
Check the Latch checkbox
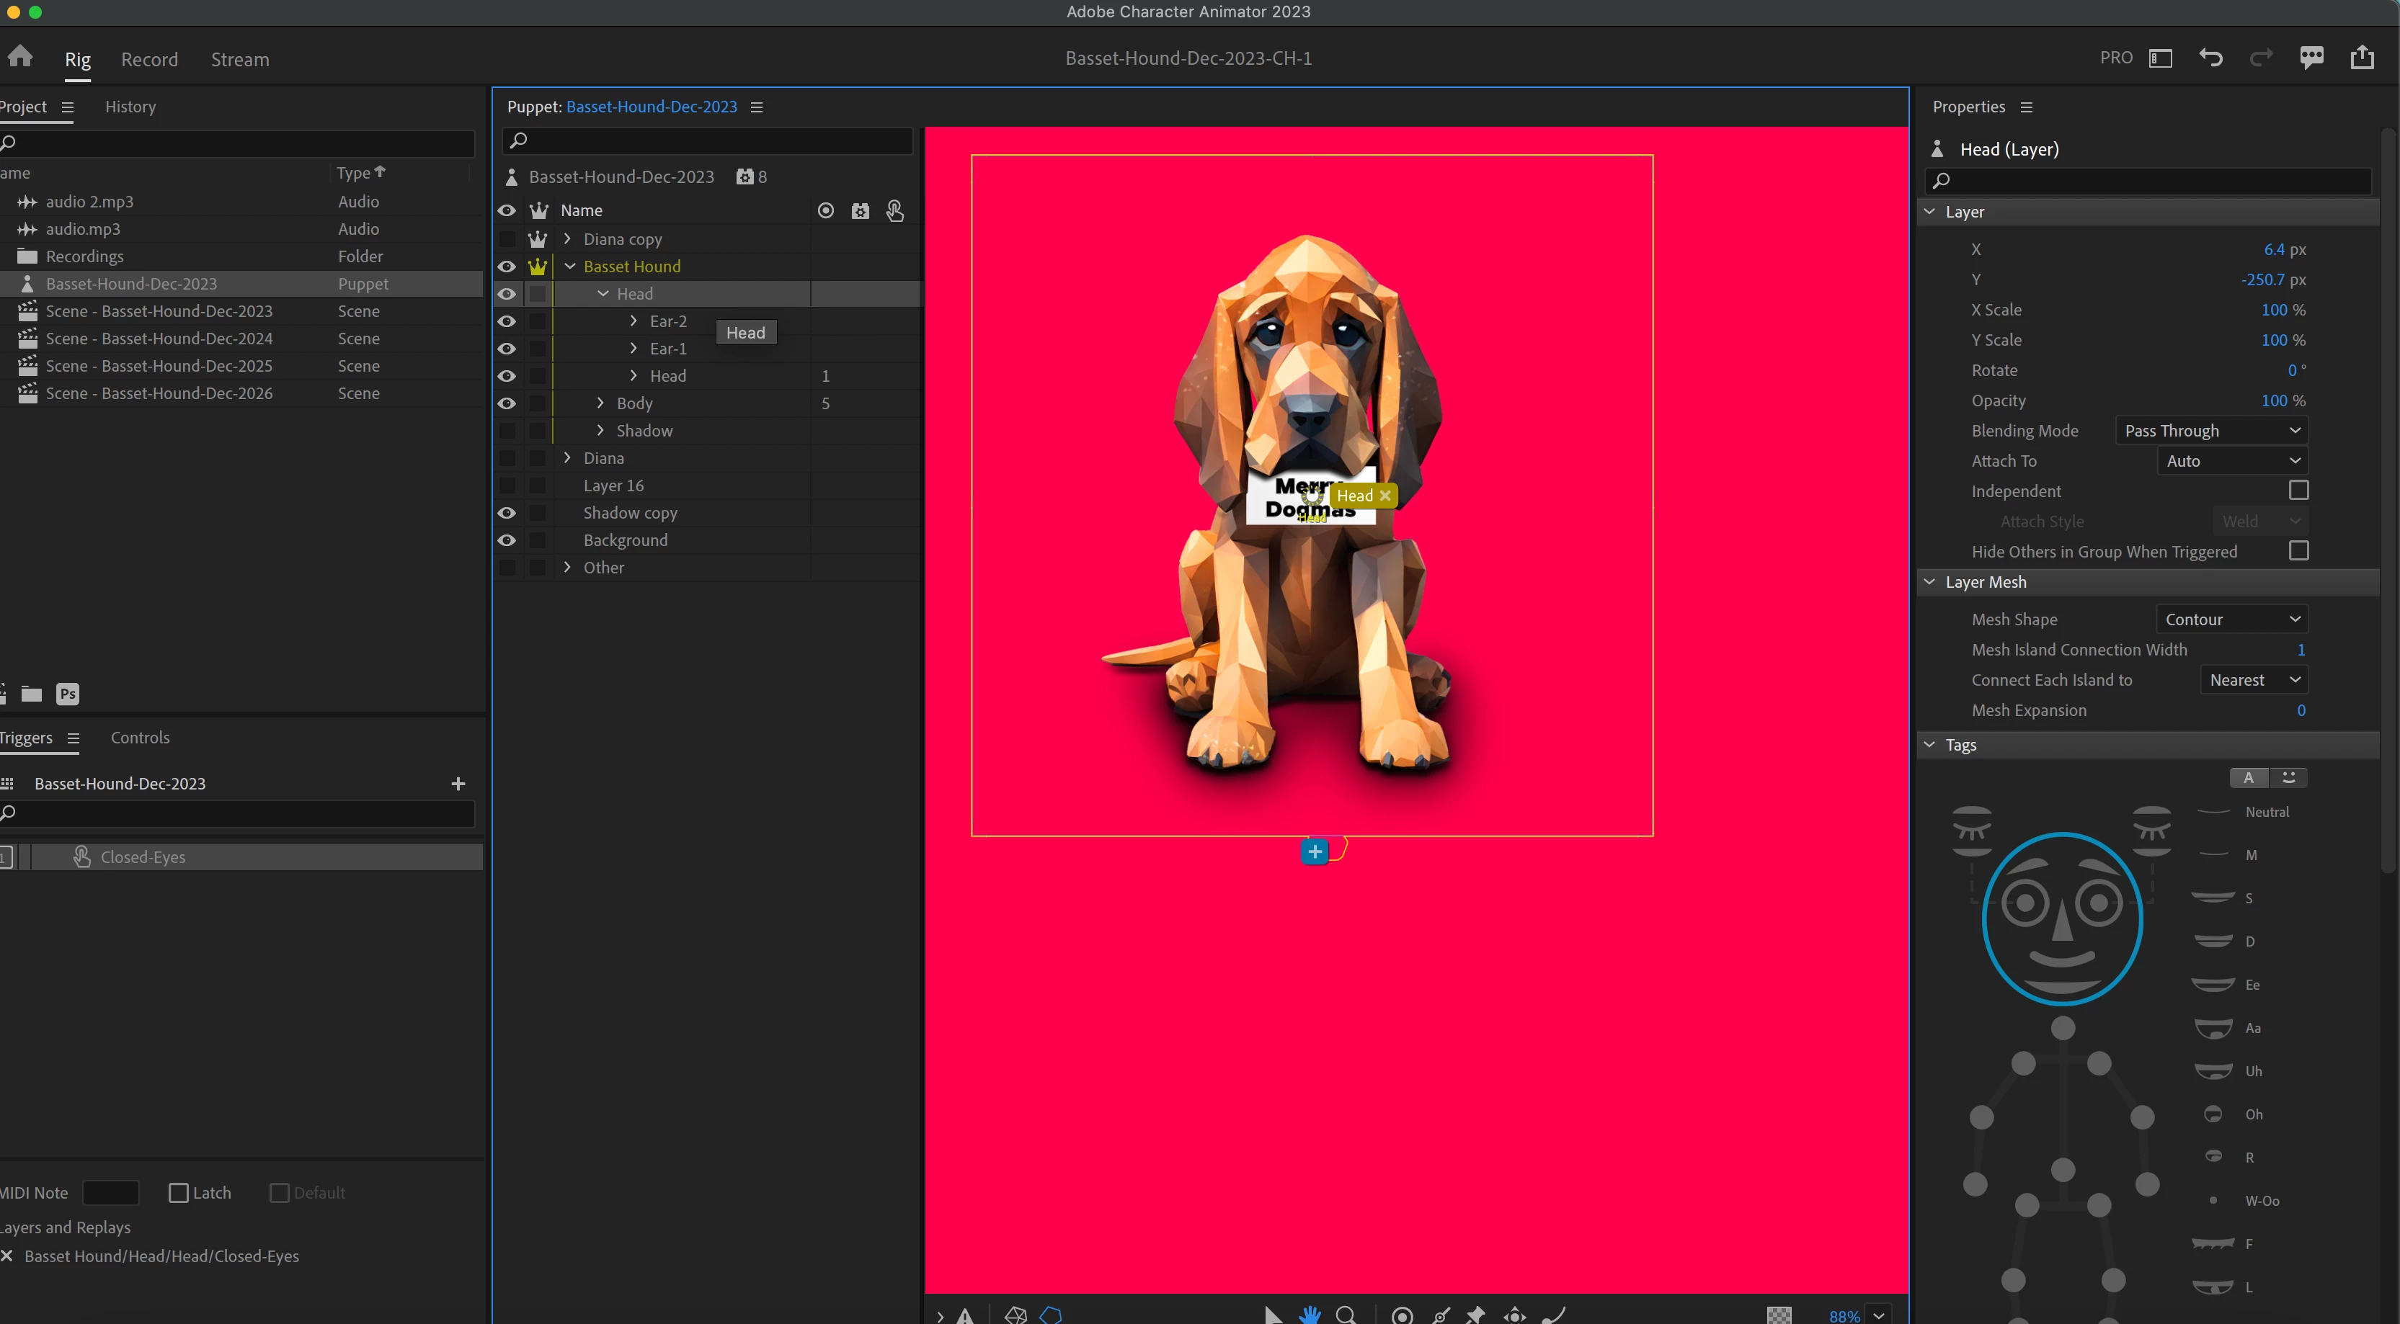point(178,1193)
